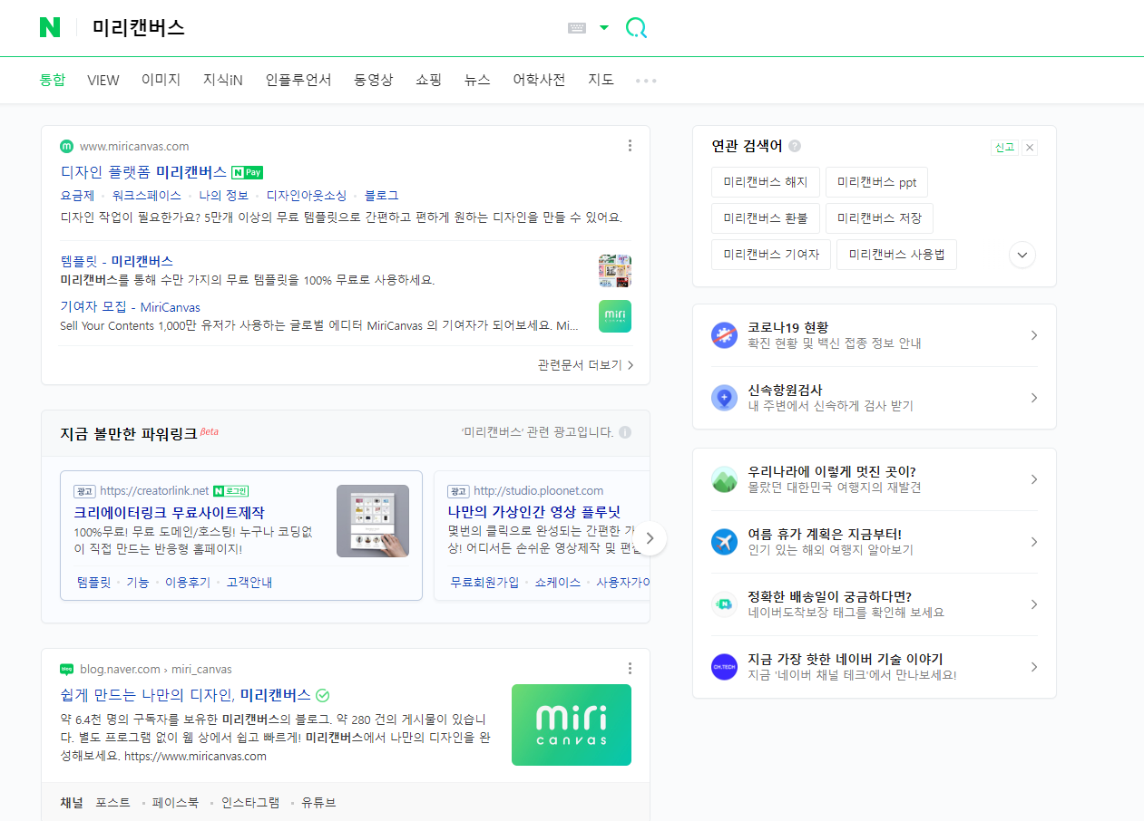The width and height of the screenshot is (1144, 821).
Task: Go to the 인플루언서 tab
Action: coord(298,80)
